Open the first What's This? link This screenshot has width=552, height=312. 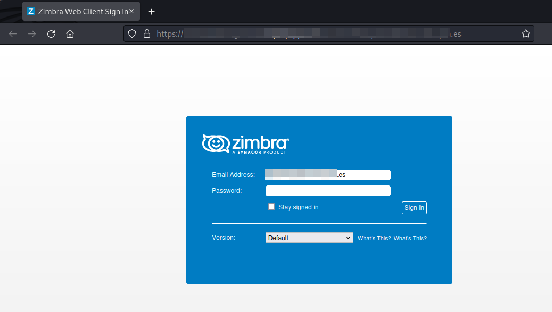coord(374,238)
